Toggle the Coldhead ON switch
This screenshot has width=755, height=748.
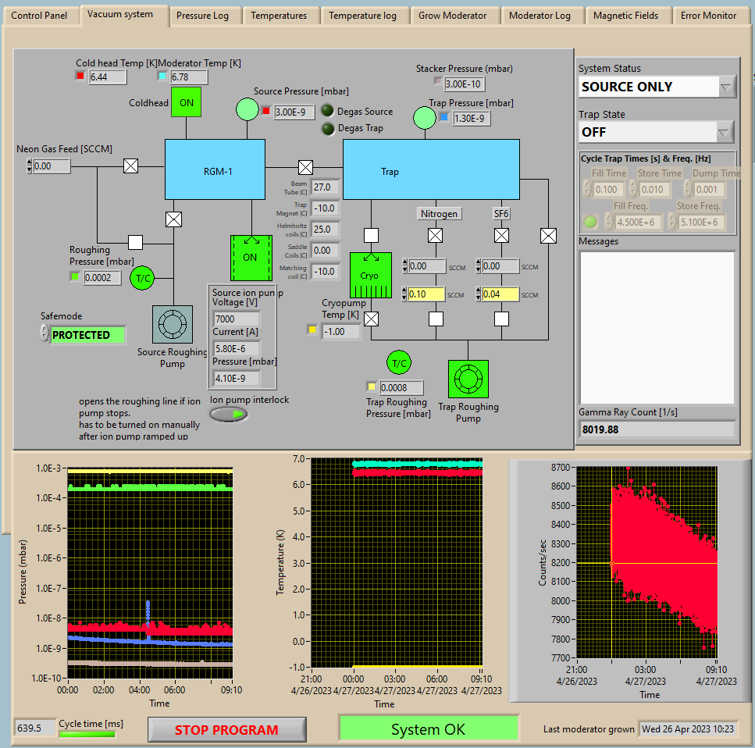(187, 102)
